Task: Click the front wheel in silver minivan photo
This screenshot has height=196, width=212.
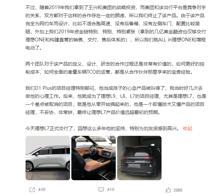Action: pos(29,166)
